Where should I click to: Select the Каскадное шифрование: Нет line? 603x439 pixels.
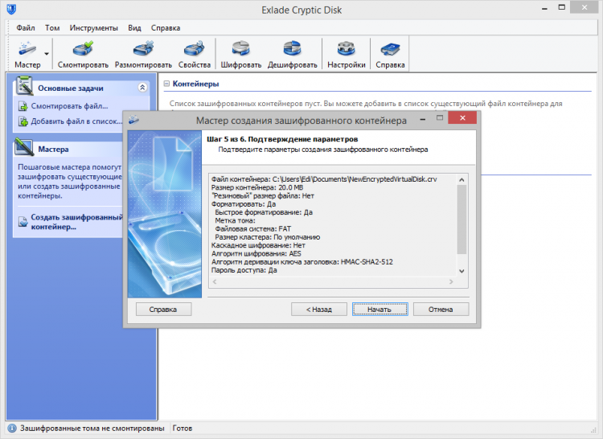pyautogui.click(x=258, y=245)
